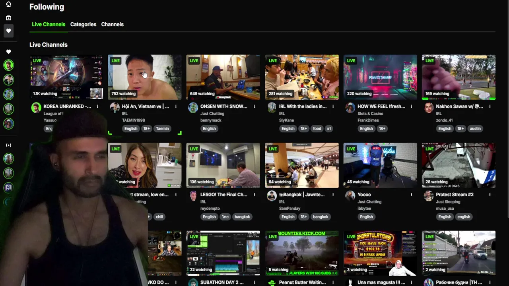Open Una mas magusta slots stream thumbnail
Screen dimensions: 509x286
click(380, 253)
